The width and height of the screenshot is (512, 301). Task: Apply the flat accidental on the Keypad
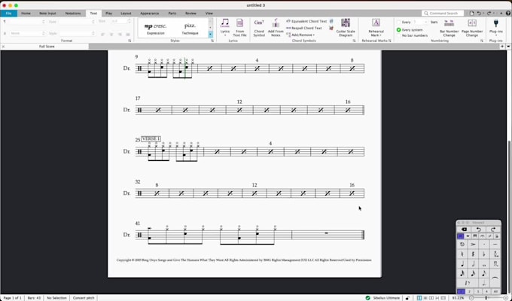[483, 254]
